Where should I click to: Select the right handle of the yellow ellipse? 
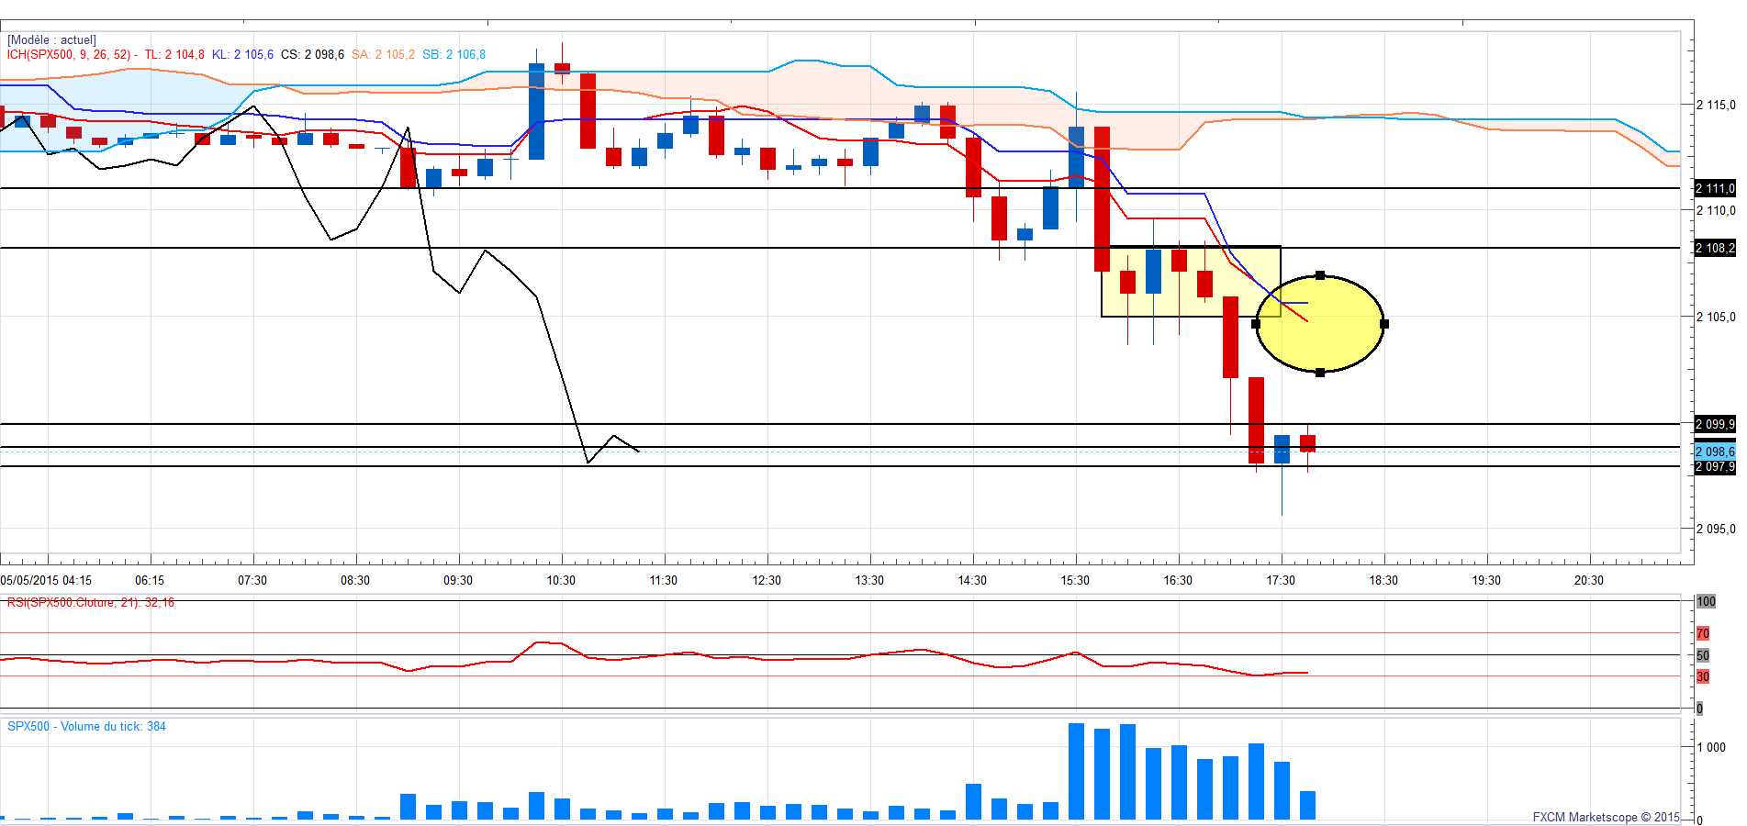point(1384,324)
